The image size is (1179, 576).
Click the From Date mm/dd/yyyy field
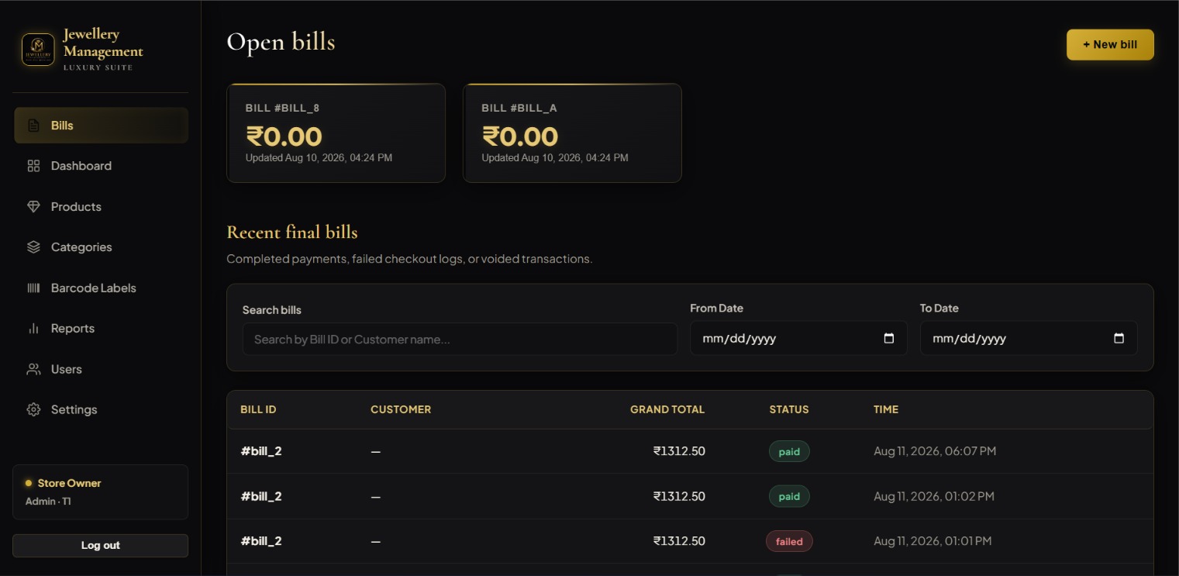pos(798,339)
